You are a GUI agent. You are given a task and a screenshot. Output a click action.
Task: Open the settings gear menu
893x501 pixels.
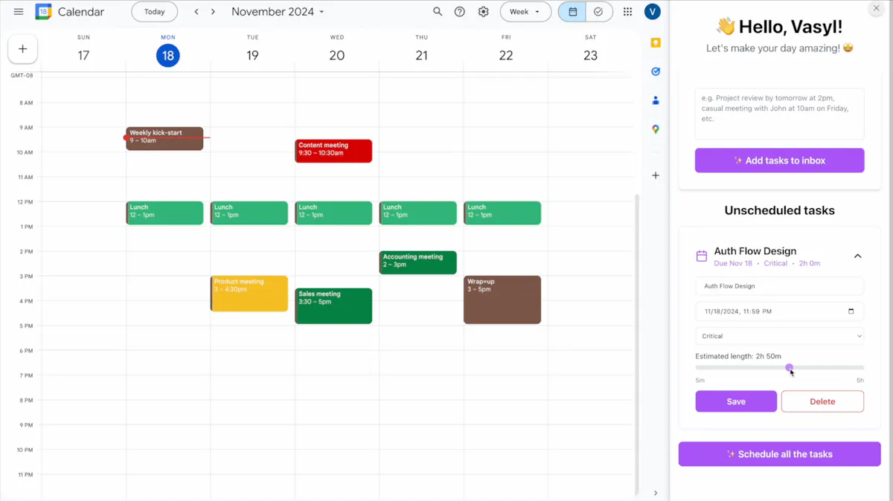pos(484,12)
